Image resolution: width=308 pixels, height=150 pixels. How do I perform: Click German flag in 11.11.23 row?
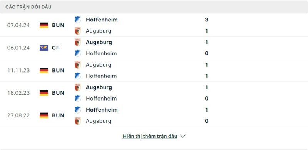pyautogui.click(x=44, y=70)
